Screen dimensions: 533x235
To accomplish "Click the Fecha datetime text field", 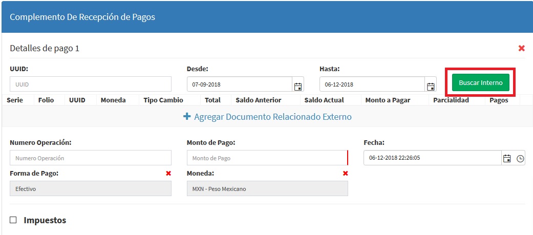I will (432, 158).
